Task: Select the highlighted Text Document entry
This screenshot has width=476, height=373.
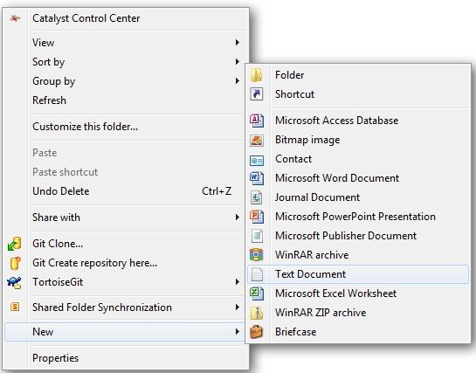Action: point(358,274)
